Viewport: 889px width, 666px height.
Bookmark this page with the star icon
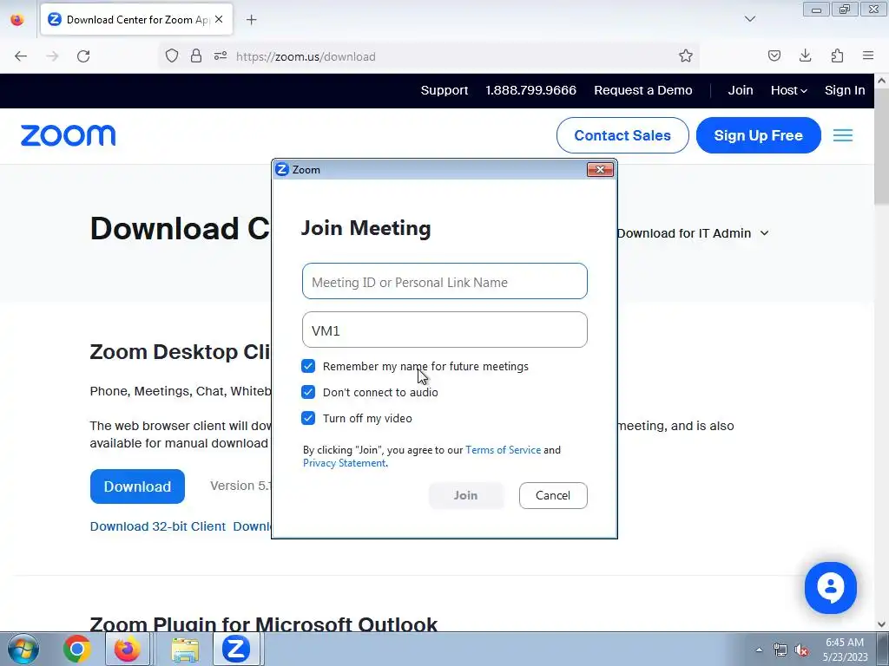[686, 56]
